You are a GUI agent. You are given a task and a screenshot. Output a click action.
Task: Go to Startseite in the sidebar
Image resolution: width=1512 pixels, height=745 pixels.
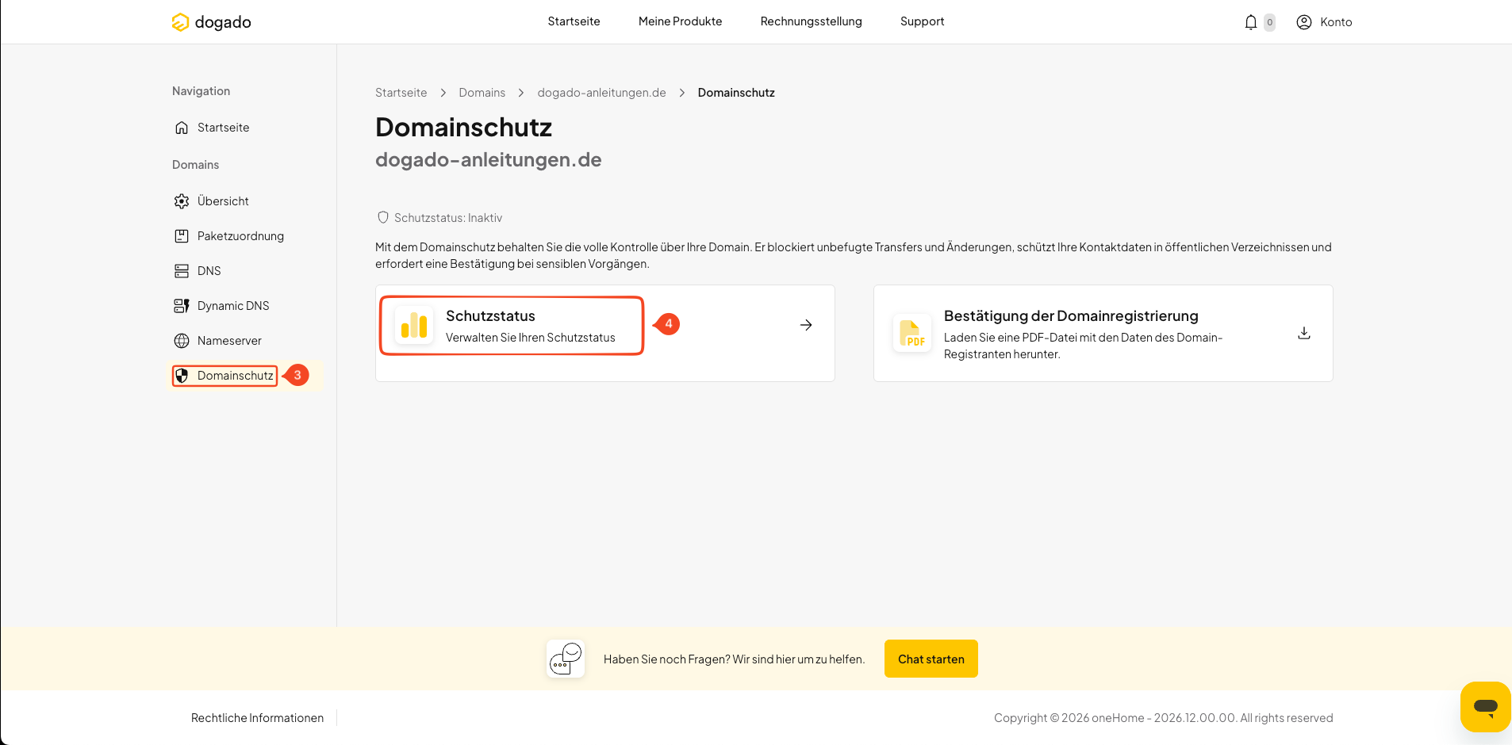[x=223, y=128]
